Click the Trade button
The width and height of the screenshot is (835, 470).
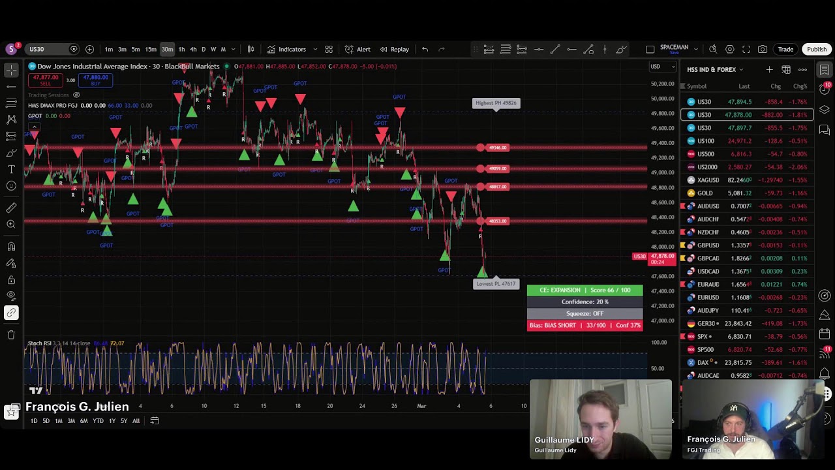coord(785,50)
